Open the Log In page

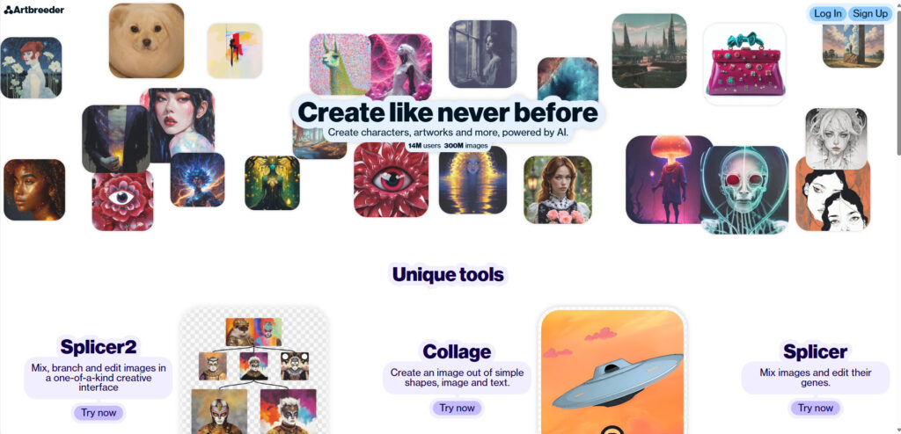[x=827, y=13]
